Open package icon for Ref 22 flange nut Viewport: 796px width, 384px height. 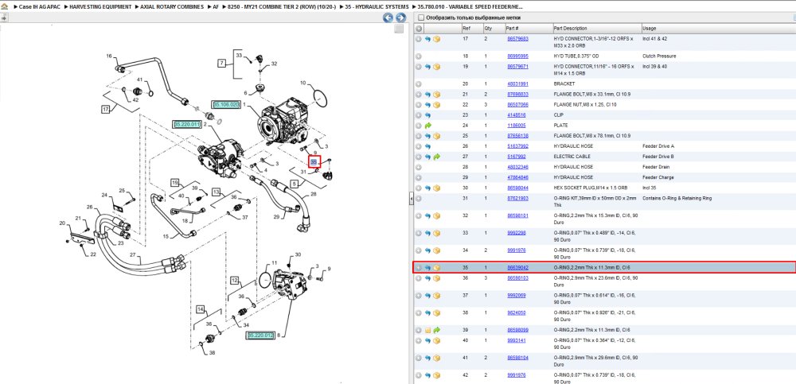pyautogui.click(x=436, y=105)
